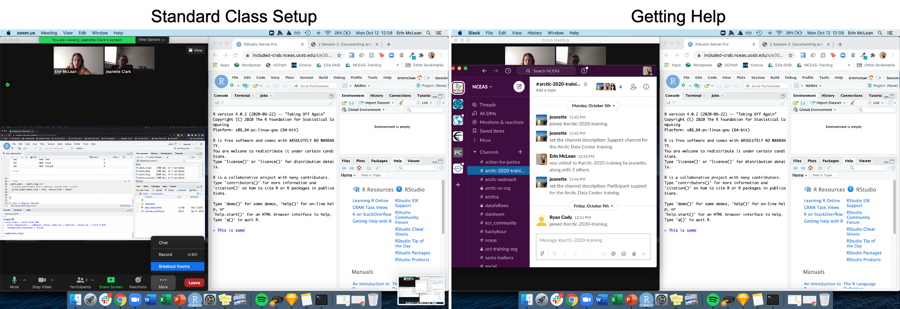
Task: Open Mentions & reactions in Slack
Action: coord(498,122)
